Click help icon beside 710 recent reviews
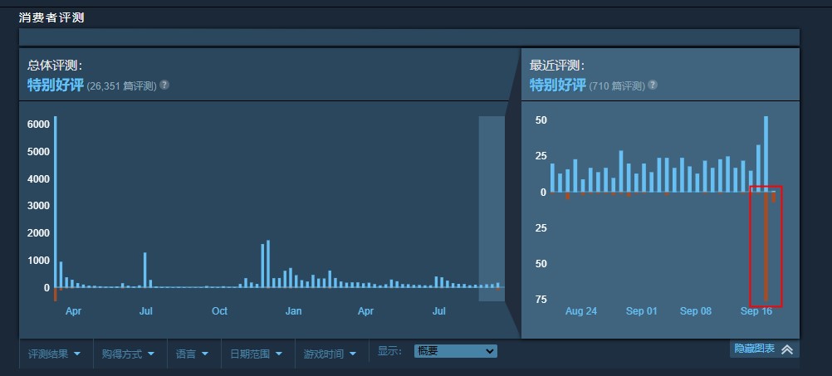This screenshot has height=376, width=832. click(x=653, y=85)
